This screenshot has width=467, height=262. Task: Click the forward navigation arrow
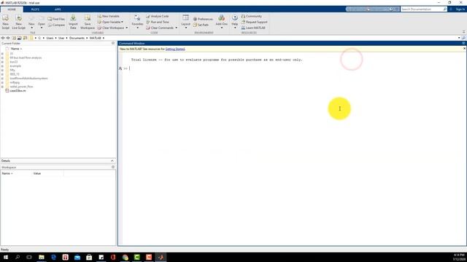(8, 38)
